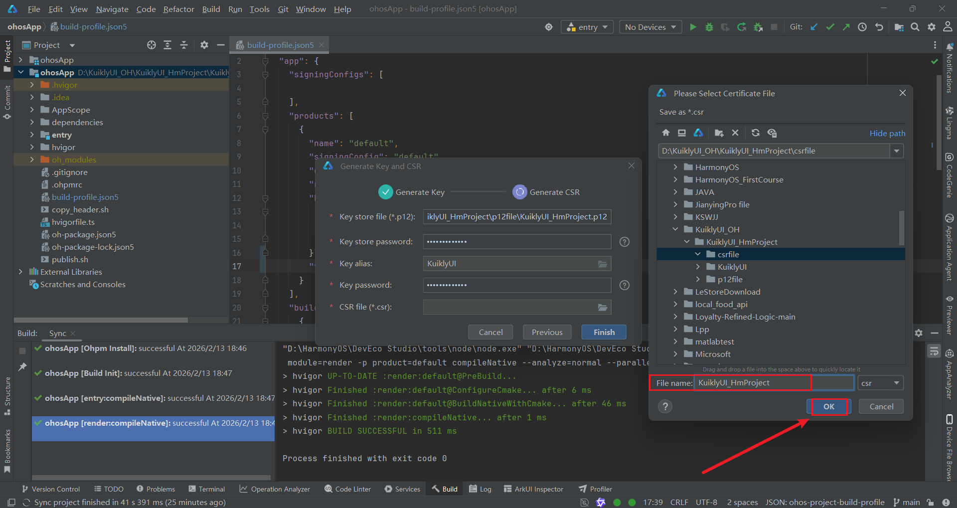Open the Build menu

211,9
